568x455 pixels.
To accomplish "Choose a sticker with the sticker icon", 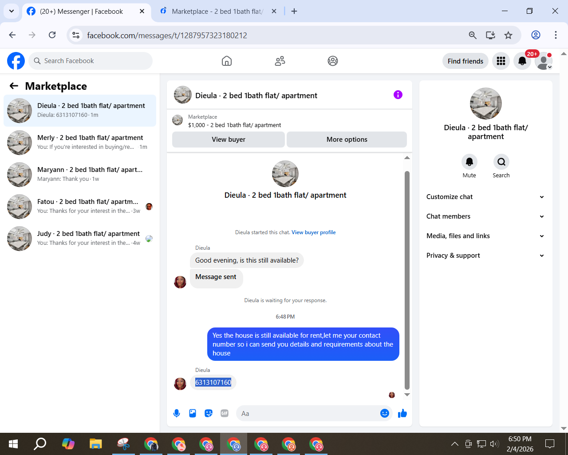I will tap(209, 413).
